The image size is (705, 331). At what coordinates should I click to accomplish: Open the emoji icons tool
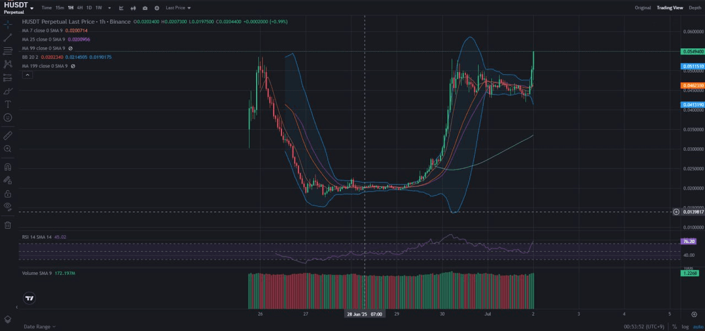click(8, 117)
